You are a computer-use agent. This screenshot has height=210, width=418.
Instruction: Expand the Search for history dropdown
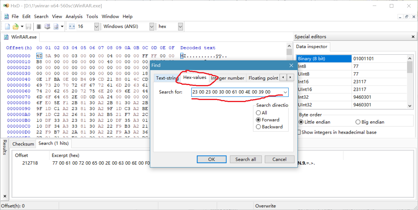(285, 92)
